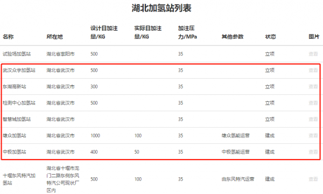Open 查看 image link for 试验场加氢站
Screen dimensions: 323x194
click(313, 54)
